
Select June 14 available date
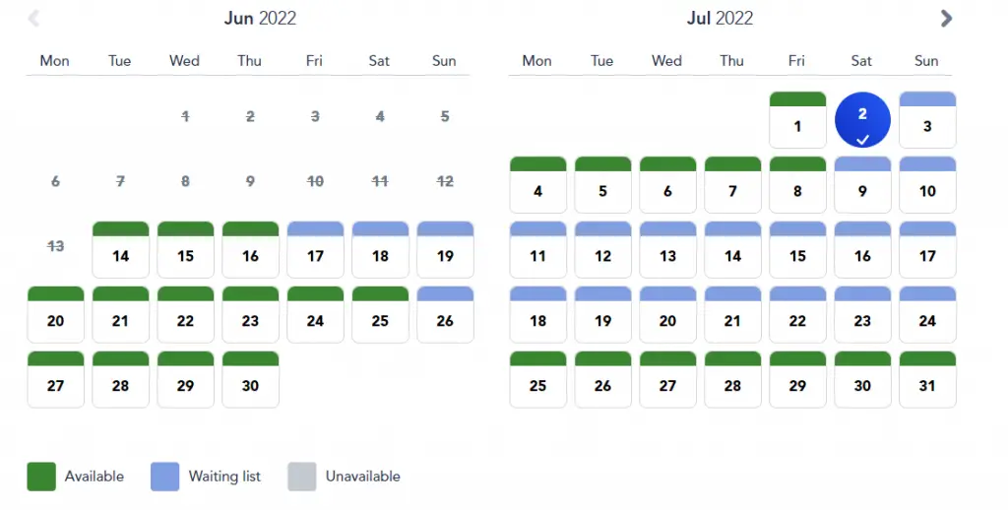click(x=120, y=249)
